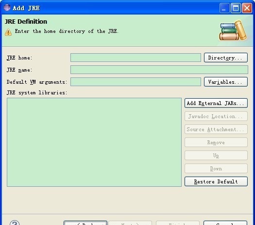The height and width of the screenshot is (225, 255).
Task: Click the Restore Default button
Action: point(216,181)
